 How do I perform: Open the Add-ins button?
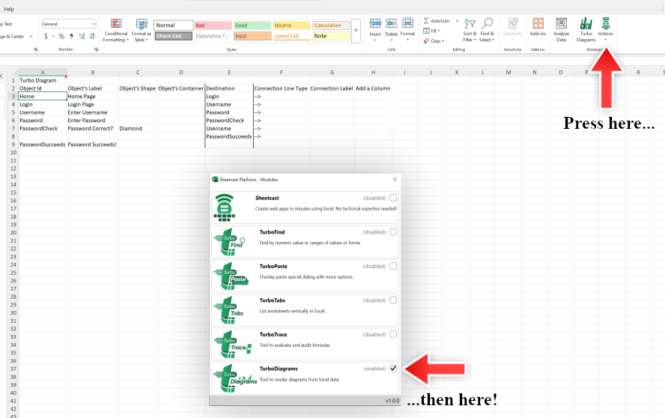(538, 26)
